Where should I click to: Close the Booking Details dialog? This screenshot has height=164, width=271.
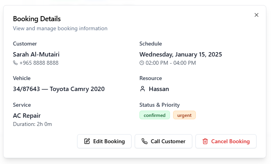click(257, 15)
